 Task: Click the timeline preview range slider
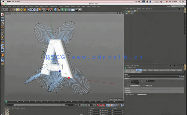click(39, 105)
